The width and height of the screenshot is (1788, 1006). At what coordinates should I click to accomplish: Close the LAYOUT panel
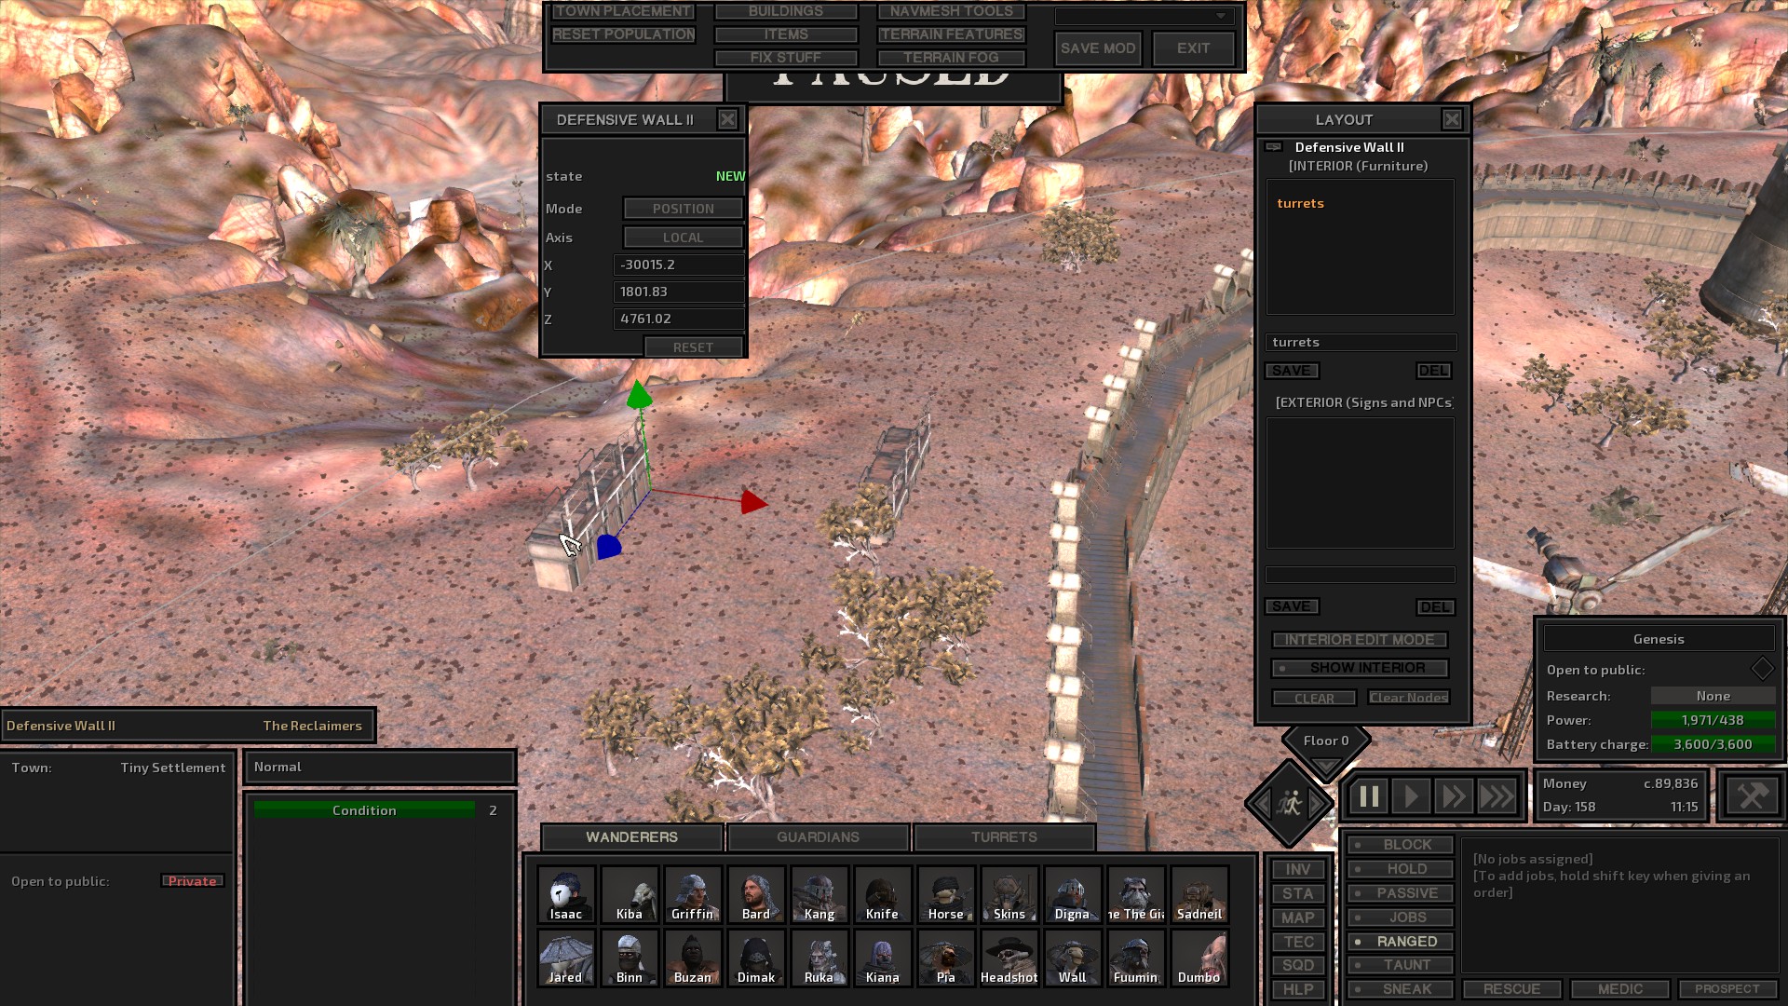[1452, 119]
